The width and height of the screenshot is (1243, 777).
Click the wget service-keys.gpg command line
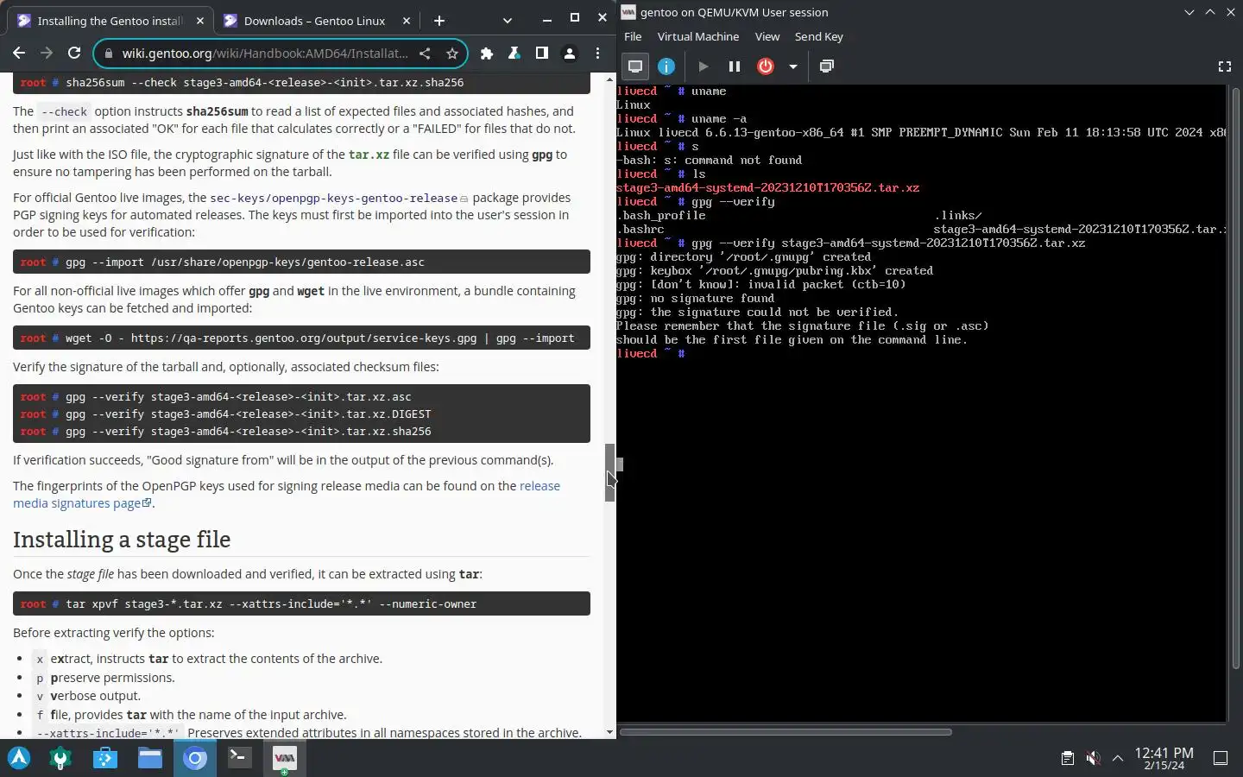point(301,338)
